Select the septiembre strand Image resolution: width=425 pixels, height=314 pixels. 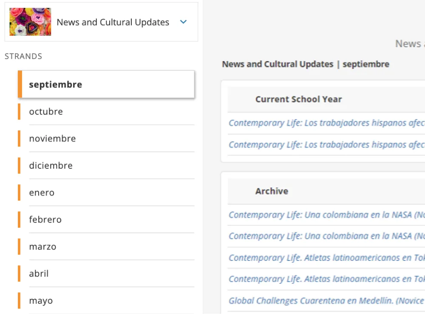[55, 84]
